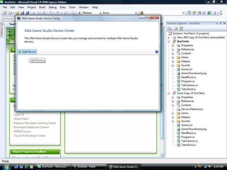Switch to XnaTetris - Microsoft taskbar button

click(x=53, y=167)
